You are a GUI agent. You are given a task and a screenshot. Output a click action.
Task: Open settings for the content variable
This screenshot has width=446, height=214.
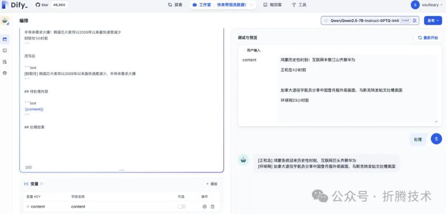pyautogui.click(x=204, y=207)
